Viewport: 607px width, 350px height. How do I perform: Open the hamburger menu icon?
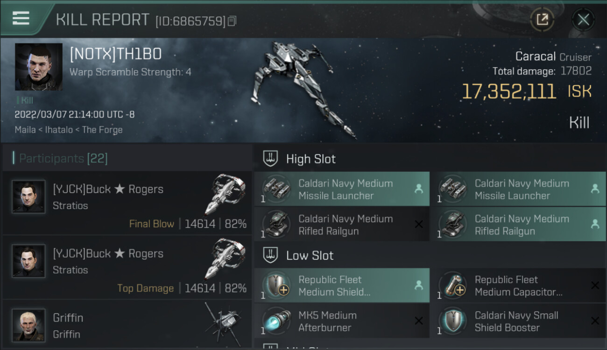pyautogui.click(x=21, y=18)
